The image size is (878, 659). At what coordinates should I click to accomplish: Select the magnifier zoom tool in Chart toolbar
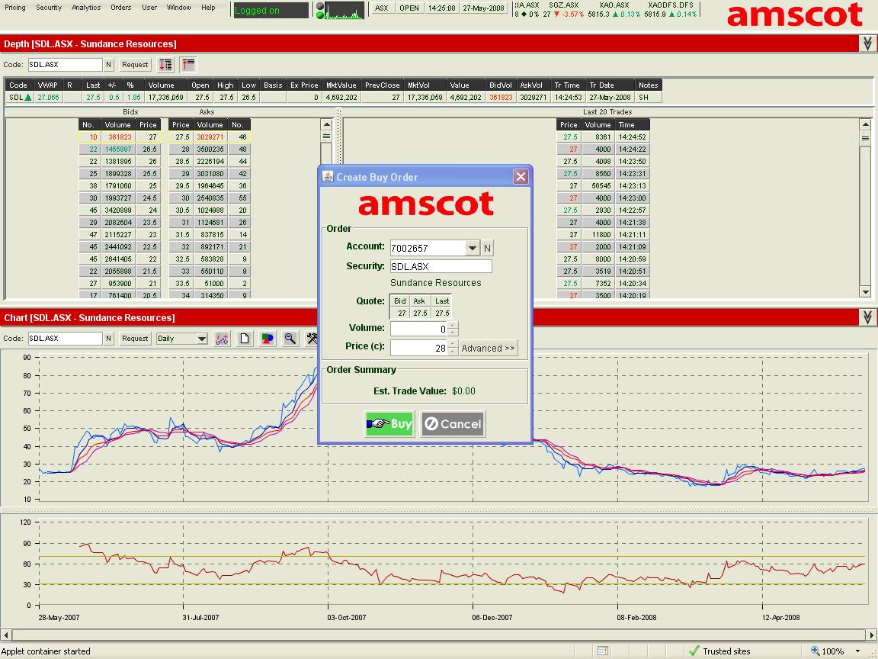coord(290,339)
